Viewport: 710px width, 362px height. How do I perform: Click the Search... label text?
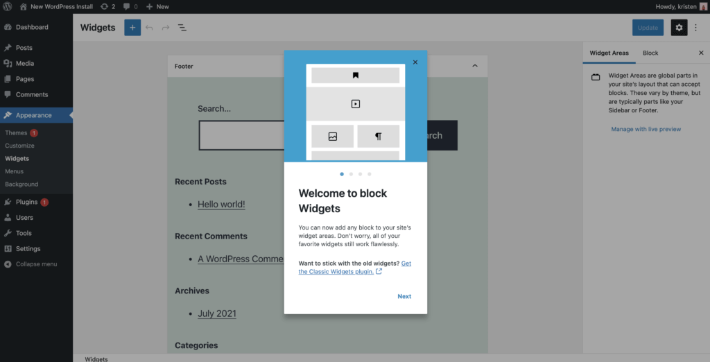tap(214, 109)
